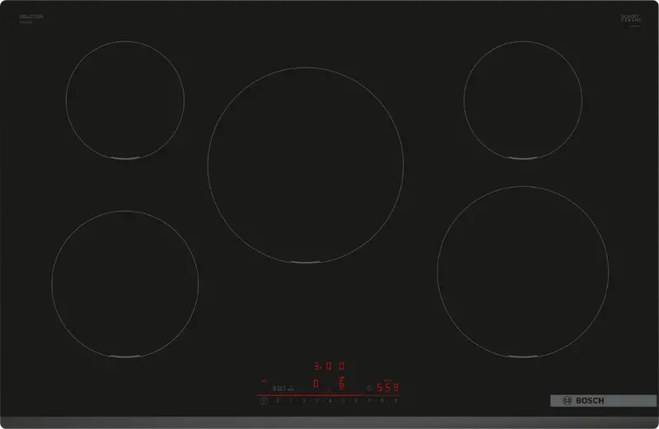Tap the timer clock icon
This screenshot has height=429, width=659.
tap(368, 388)
